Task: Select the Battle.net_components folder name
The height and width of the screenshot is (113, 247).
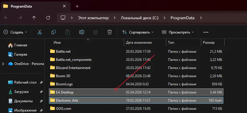Action: (74, 59)
